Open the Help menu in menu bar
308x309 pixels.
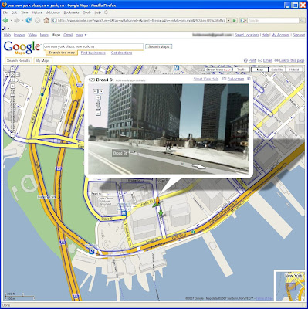[x=98, y=12]
